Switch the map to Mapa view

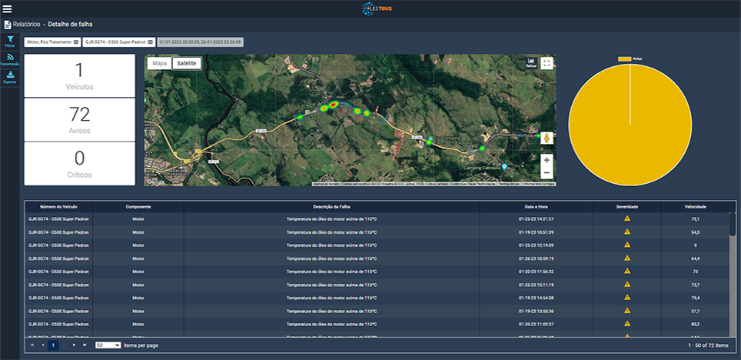pos(159,64)
